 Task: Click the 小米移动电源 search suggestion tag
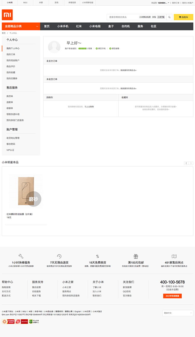click(145, 17)
